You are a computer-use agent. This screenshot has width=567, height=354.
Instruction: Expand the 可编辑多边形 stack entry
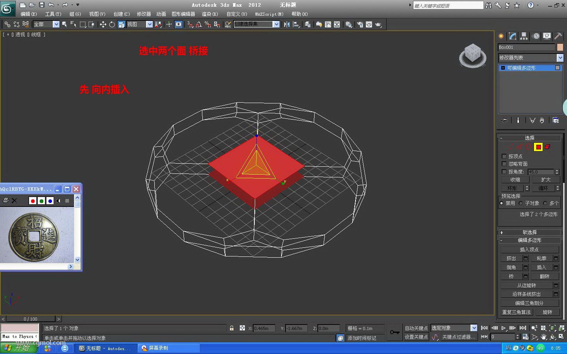(503, 68)
